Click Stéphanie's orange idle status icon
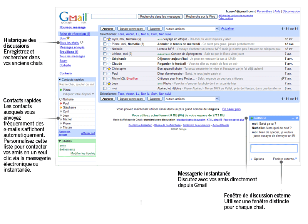Screen dimensions: 308x224 click(61, 107)
